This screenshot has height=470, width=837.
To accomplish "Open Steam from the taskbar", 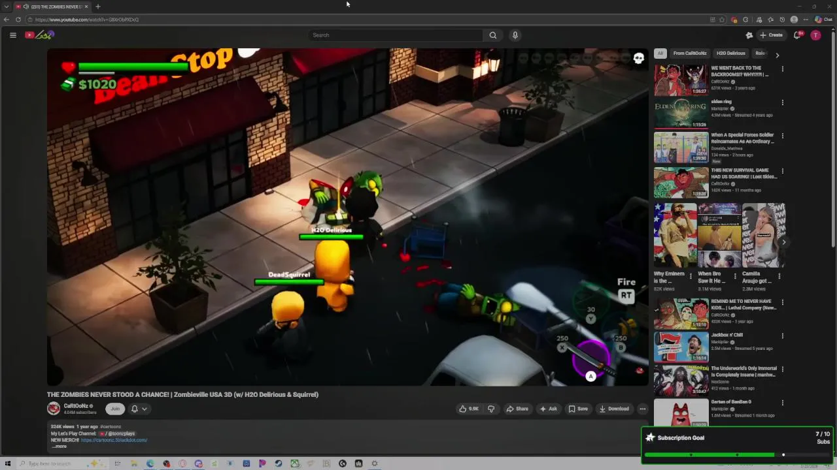I will [279, 463].
